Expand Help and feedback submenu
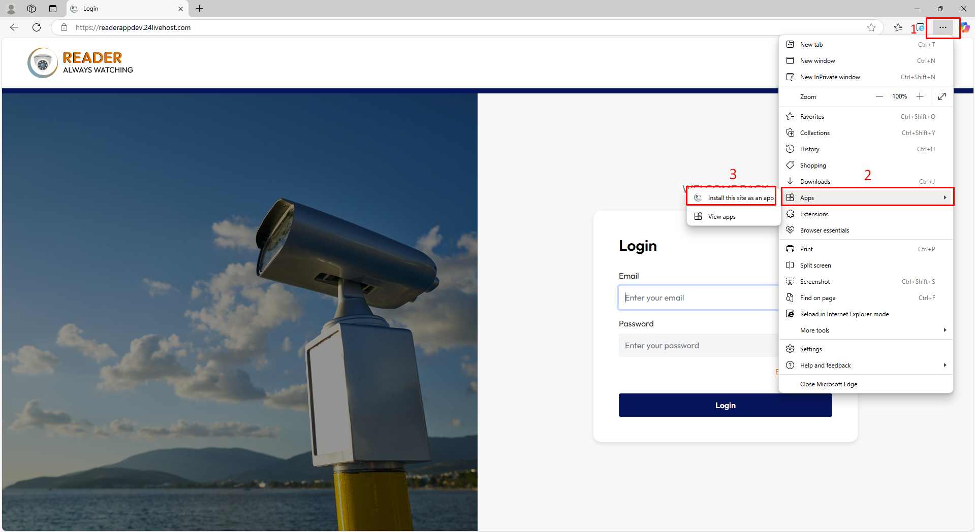The image size is (975, 532). pos(866,365)
